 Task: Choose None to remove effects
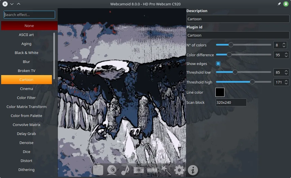click(x=29, y=26)
